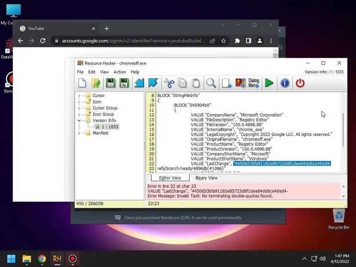Close the YouTube tab in Chrome
This screenshot has height=267, width=356.
coord(94,29)
